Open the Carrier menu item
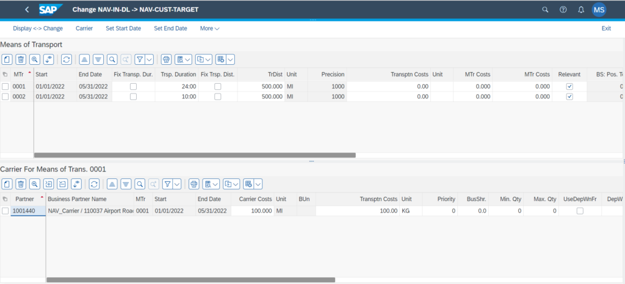 pos(84,28)
